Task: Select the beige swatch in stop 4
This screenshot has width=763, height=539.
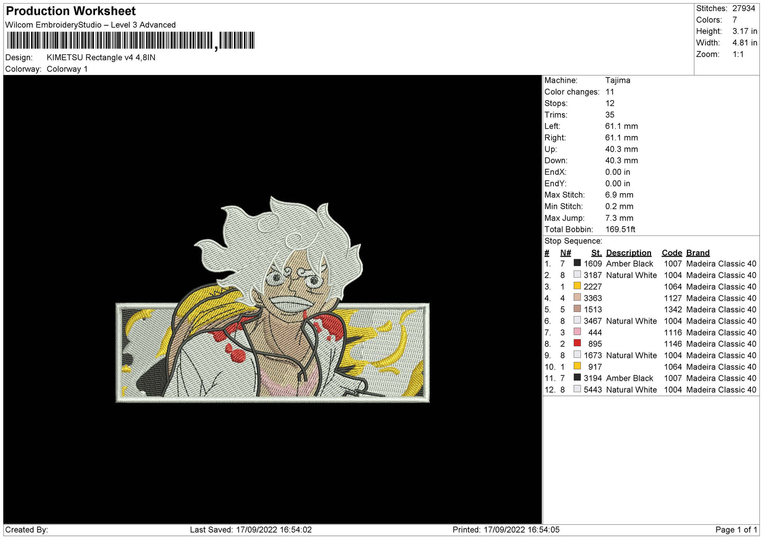Action: [577, 298]
